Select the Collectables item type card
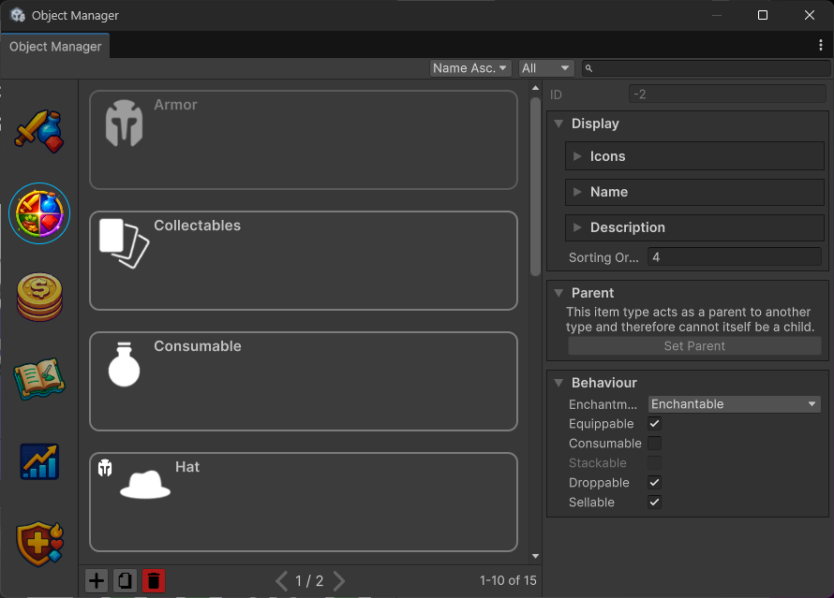 [303, 260]
